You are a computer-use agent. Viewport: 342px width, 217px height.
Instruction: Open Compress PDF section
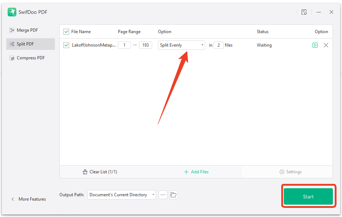coord(31,58)
